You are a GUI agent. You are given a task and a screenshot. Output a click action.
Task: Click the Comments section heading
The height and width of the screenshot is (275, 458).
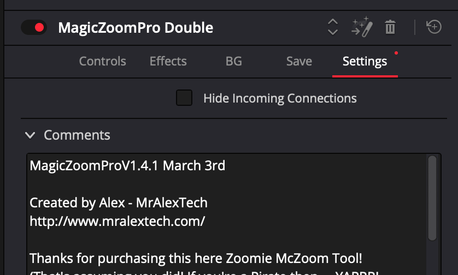pyautogui.click(x=77, y=135)
